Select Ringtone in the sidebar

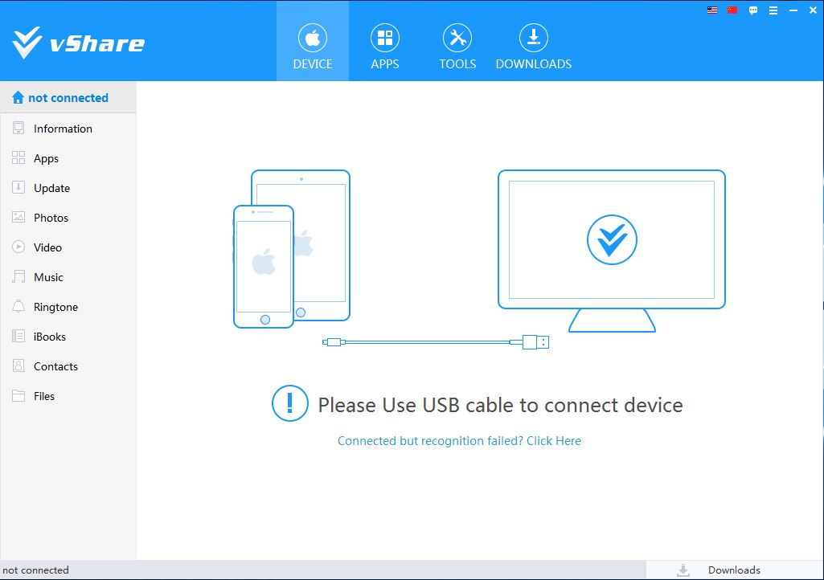pos(68,307)
